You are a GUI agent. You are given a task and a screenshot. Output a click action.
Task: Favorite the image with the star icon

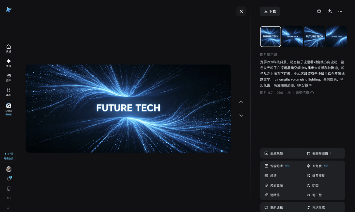coord(319,11)
